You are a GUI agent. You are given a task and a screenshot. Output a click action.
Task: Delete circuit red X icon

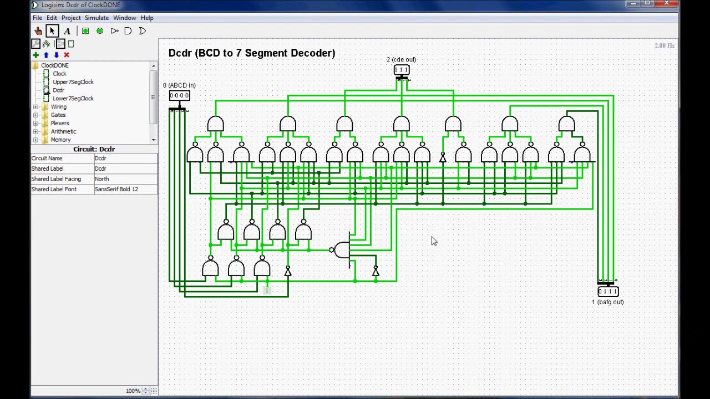67,55
